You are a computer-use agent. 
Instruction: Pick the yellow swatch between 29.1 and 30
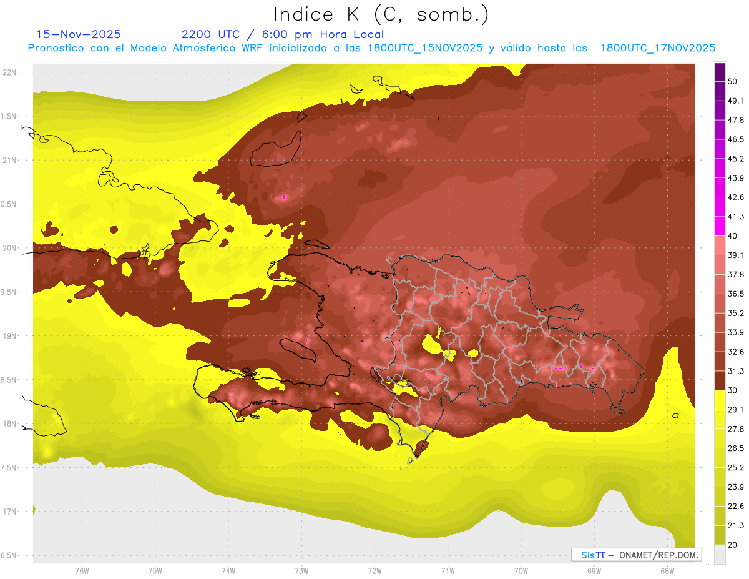pyautogui.click(x=720, y=400)
